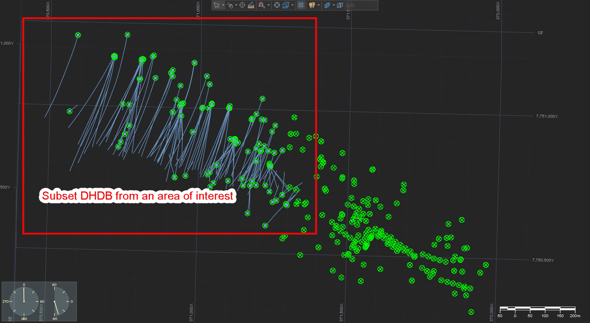590x323 pixels.
Task: Click the zoom-to-fit extents icon
Action: (277, 5)
